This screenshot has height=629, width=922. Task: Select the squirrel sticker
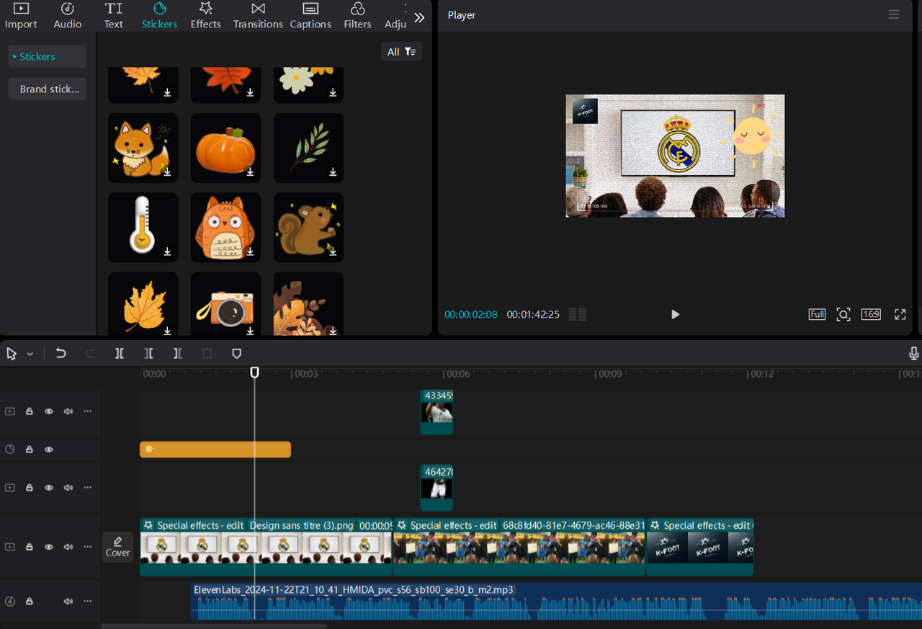(x=308, y=227)
